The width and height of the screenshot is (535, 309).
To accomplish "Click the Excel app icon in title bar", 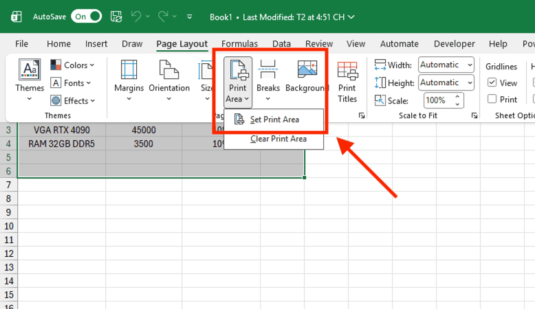I will coord(16,16).
